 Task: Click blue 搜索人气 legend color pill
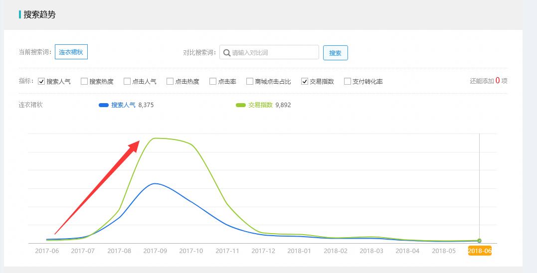[104, 105]
